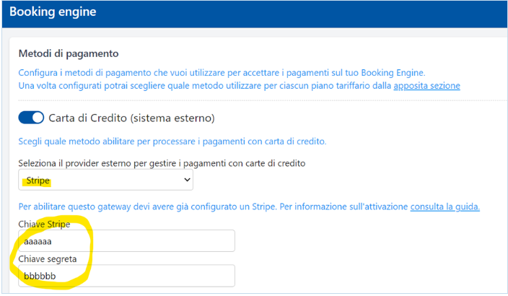Viewport: 508px width, 296px height.
Task: Open the "apposita sezione" link
Action: [x=426, y=86]
